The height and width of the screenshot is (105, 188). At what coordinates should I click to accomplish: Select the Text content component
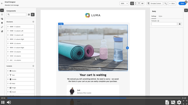(21, 75)
